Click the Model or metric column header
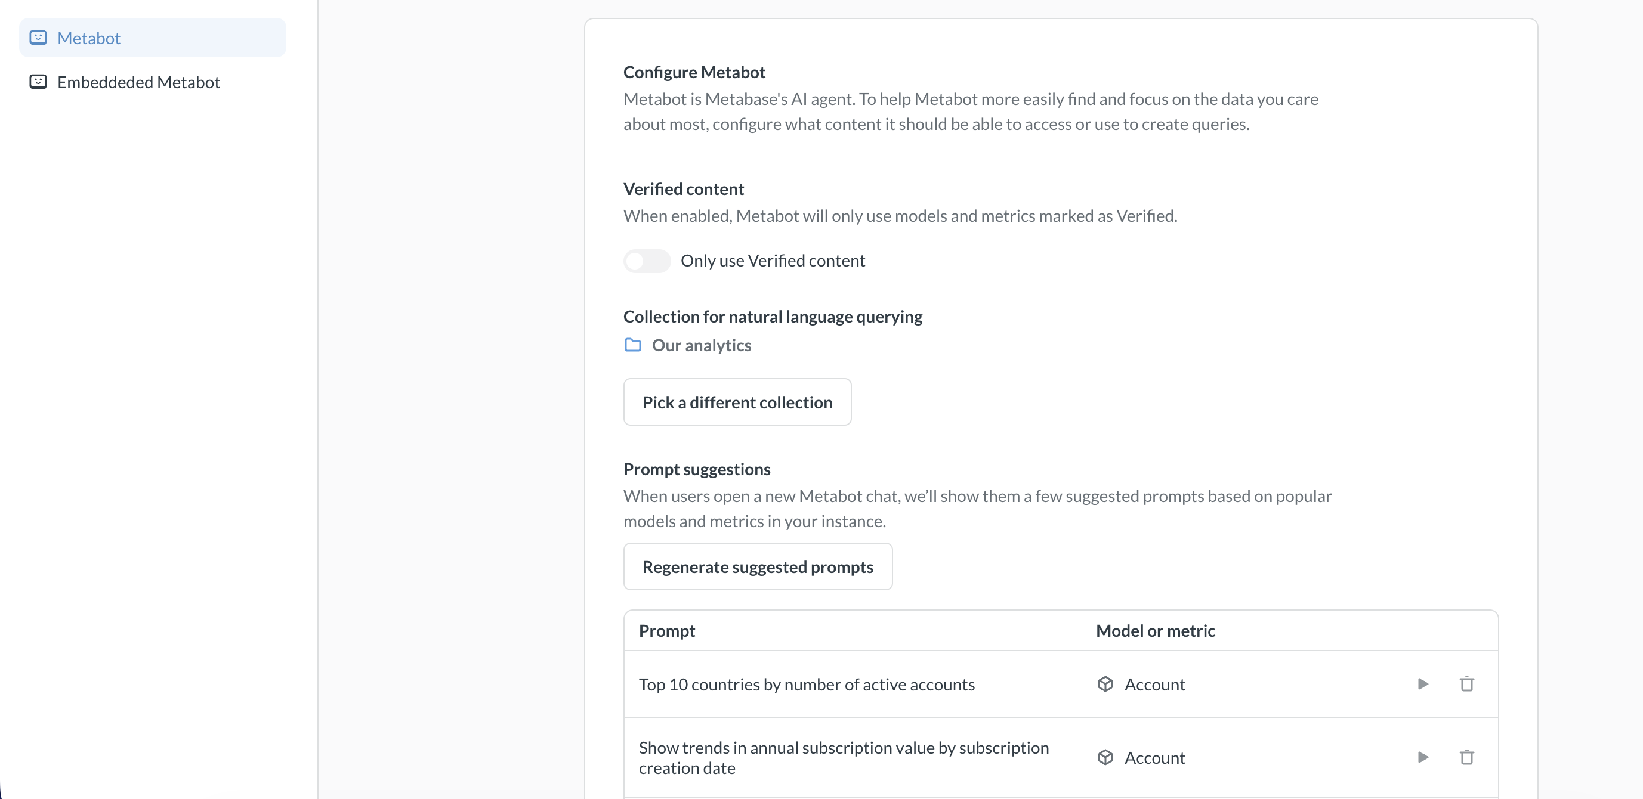Image resolution: width=1643 pixels, height=799 pixels. [x=1156, y=630]
